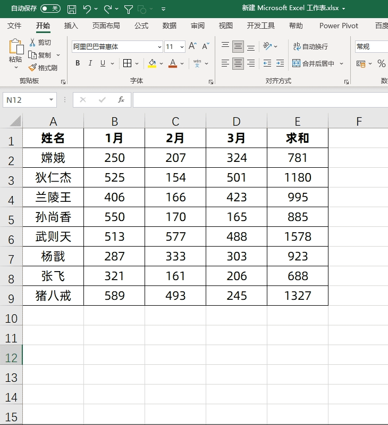Toggle Bold formatting
Viewport: 388px width, 425px height.
[78, 63]
